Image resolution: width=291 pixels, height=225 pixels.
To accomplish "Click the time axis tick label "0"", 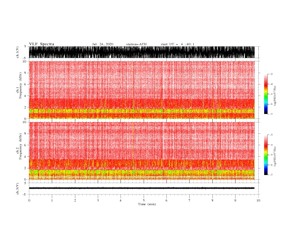I will click(x=29, y=200).
